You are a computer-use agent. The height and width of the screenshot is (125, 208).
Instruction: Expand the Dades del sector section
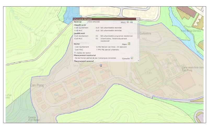coord(75,53)
